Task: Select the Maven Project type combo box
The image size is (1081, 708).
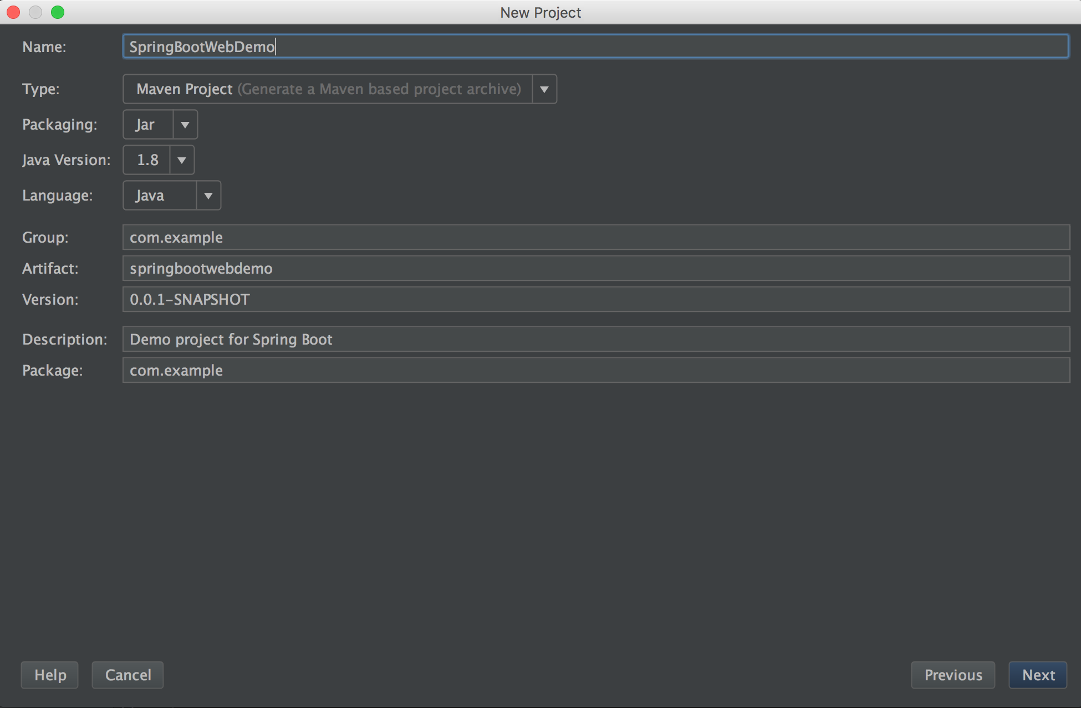Action: pos(340,89)
